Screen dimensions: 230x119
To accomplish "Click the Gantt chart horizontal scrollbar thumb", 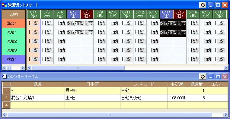I will pyautogui.click(x=78, y=68).
